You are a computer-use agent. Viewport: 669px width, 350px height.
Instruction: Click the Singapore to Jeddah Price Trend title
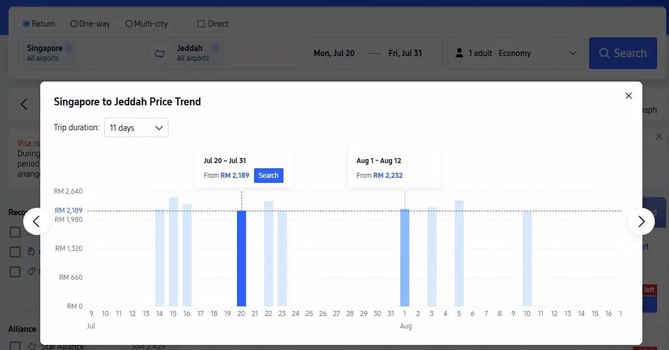127,102
